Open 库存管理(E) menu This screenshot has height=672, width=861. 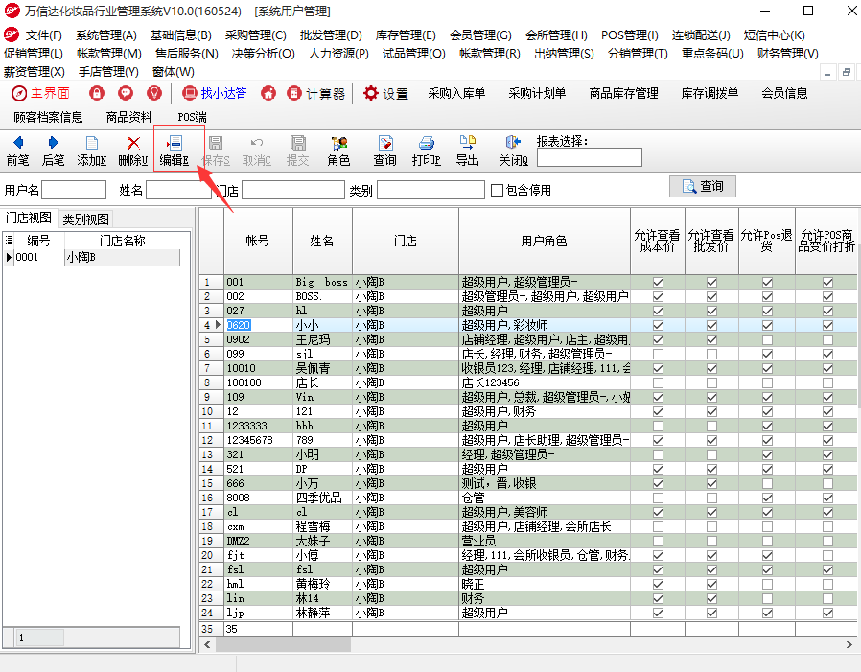406,35
